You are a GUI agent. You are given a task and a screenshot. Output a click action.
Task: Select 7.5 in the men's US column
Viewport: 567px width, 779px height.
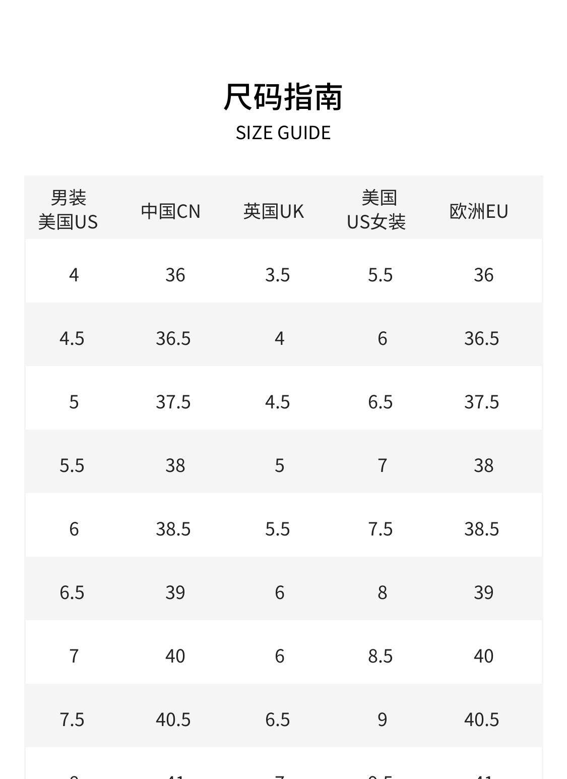point(72,720)
